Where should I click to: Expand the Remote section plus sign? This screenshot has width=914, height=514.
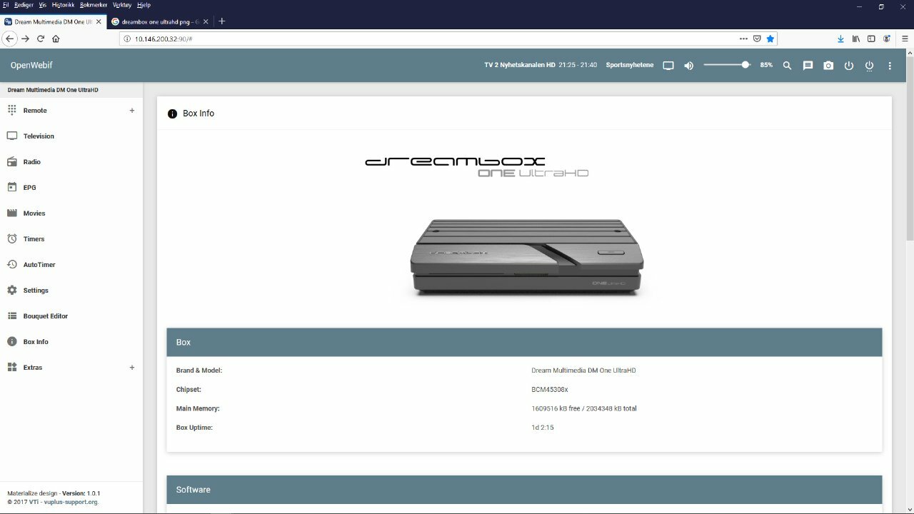click(131, 111)
